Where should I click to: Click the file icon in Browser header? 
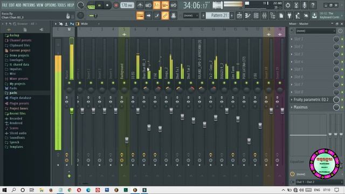click(25, 30)
